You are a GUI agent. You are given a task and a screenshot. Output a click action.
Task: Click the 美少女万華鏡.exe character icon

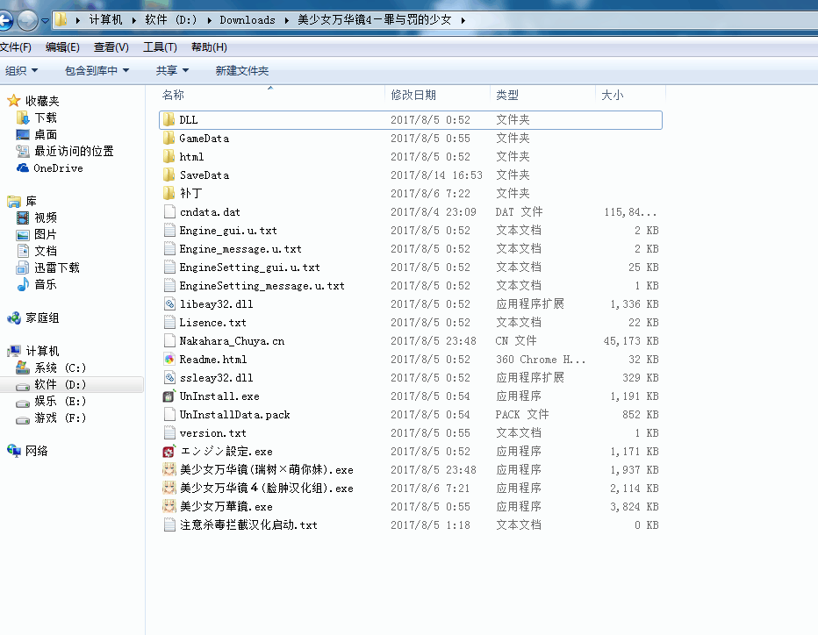(169, 506)
